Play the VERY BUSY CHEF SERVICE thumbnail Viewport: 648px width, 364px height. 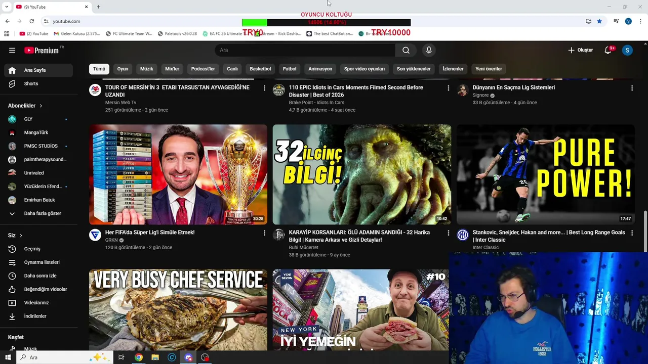178,309
